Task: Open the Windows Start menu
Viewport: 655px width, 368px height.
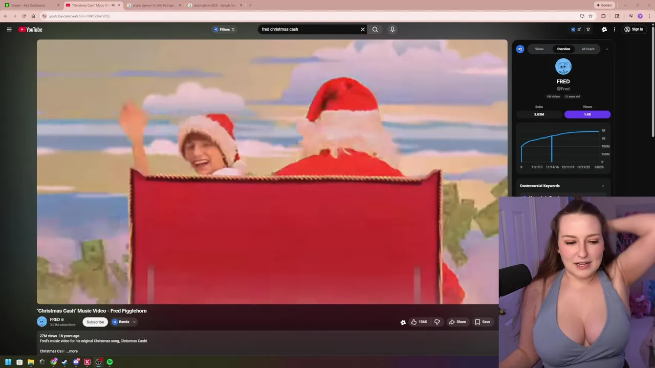Action: pyautogui.click(x=8, y=362)
